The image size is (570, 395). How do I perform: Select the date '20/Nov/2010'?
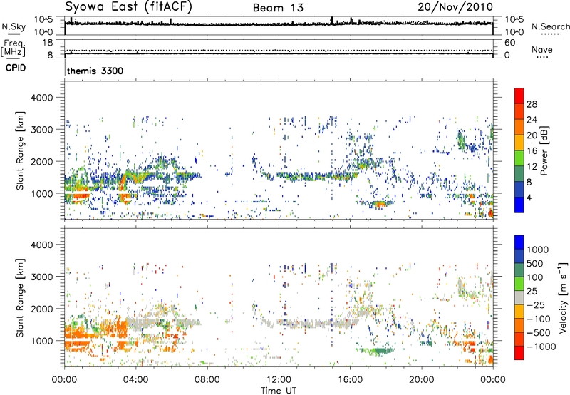455,7
